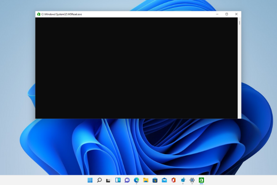Open the Windows Start menu
Viewport: 277px width, 185px height.
(90, 180)
